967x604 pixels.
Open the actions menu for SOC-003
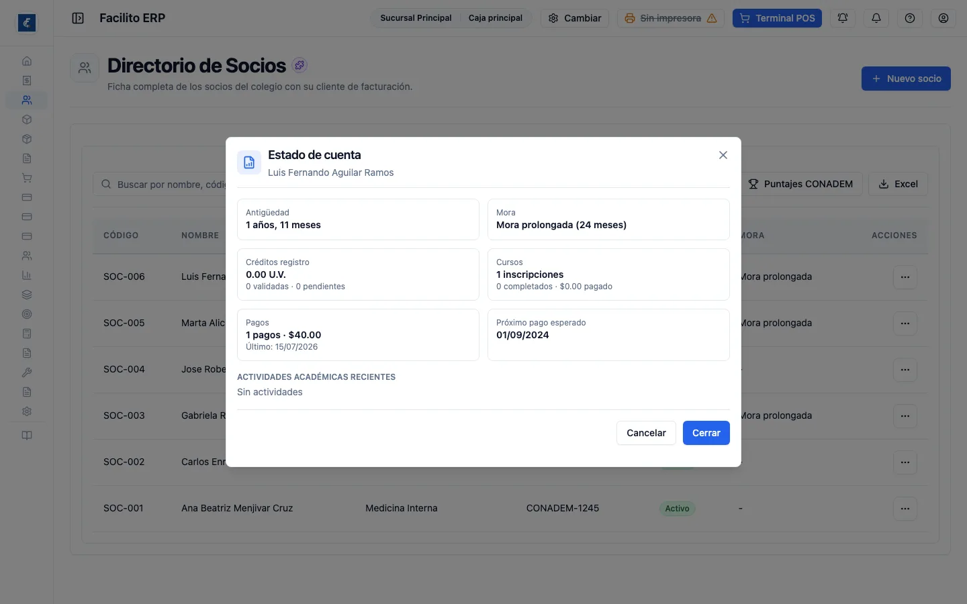(x=905, y=416)
